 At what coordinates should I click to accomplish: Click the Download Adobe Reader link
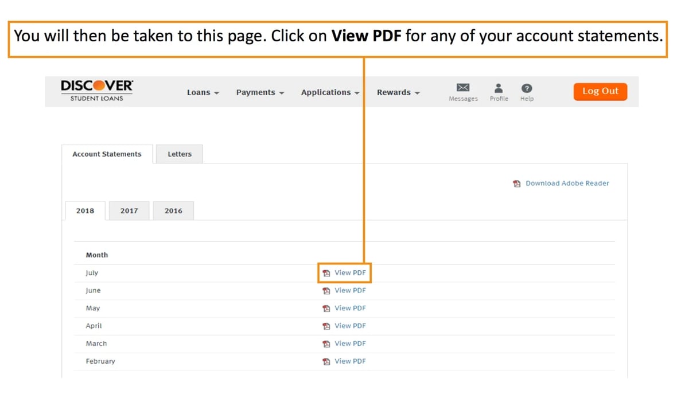coord(567,184)
